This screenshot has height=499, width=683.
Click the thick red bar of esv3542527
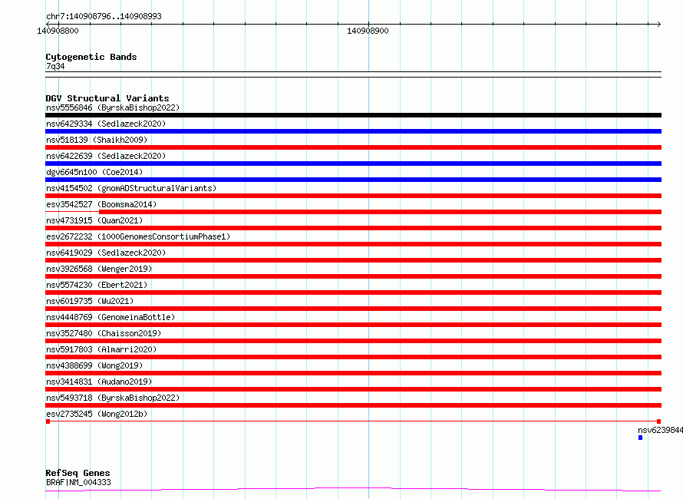coord(381,212)
